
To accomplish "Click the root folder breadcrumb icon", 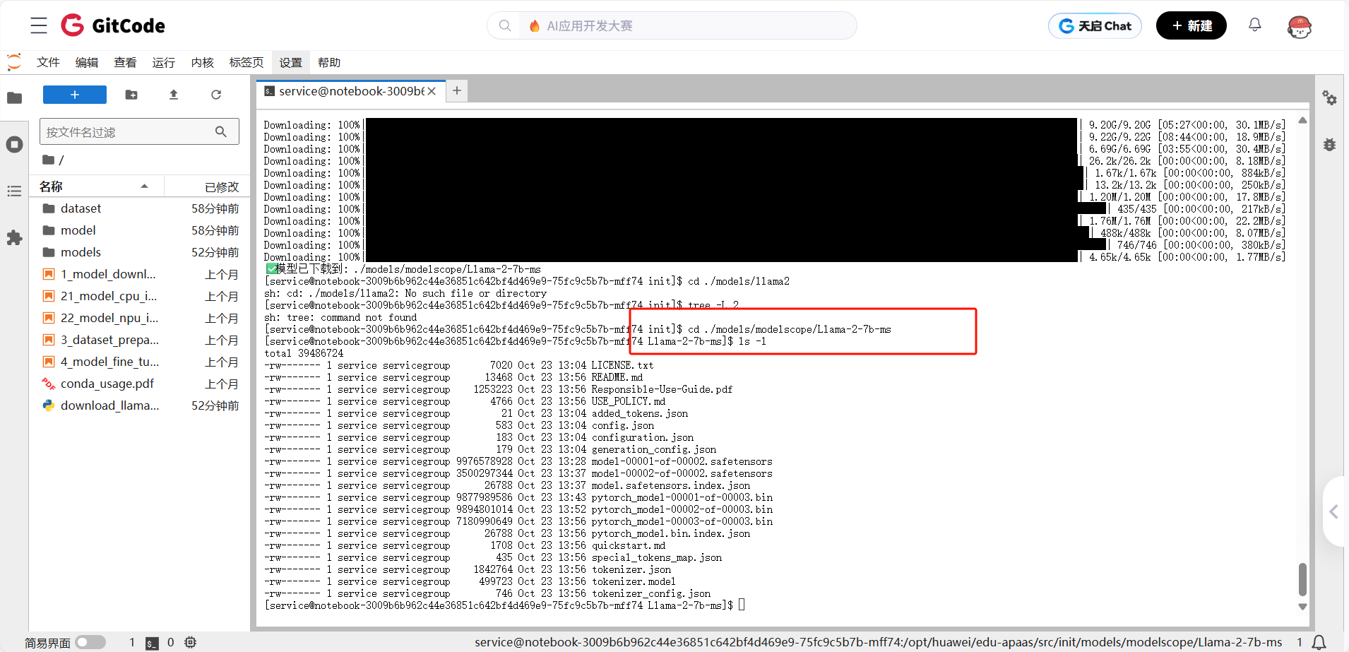I will 48,160.
